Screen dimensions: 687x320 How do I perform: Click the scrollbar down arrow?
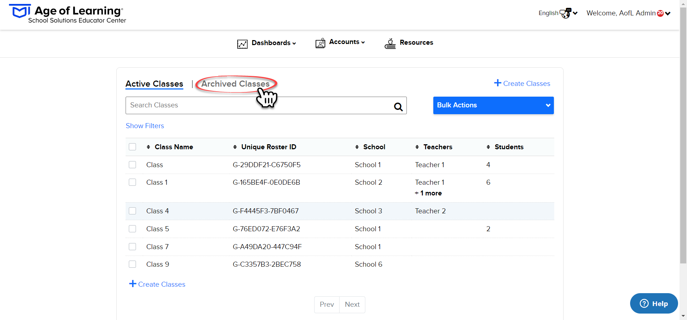pos(683,316)
